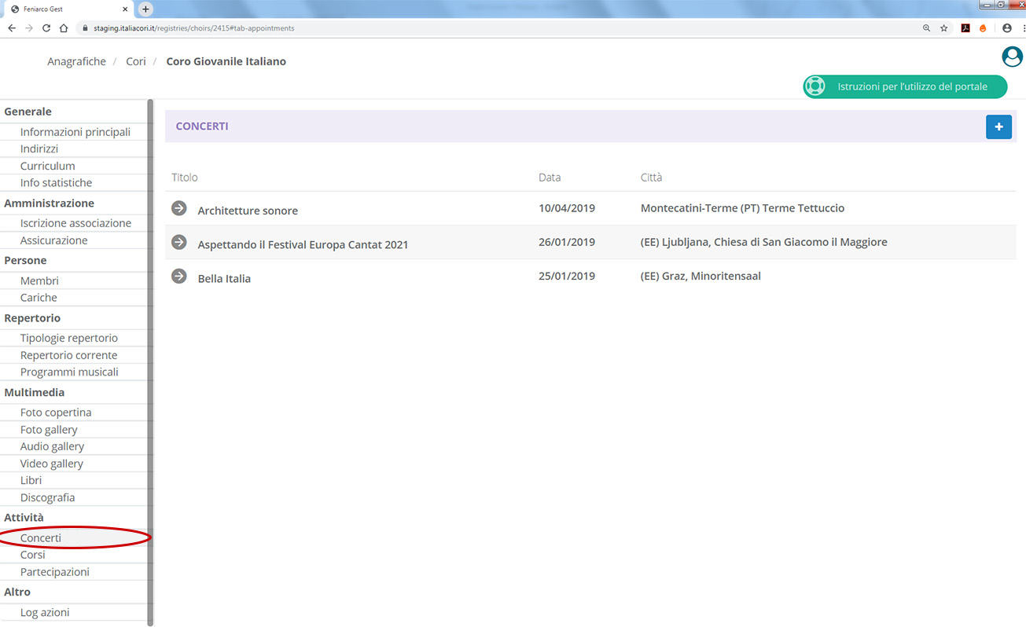Click arrow icon for Aspettando il Festival row
The image size is (1026, 627).
(179, 242)
